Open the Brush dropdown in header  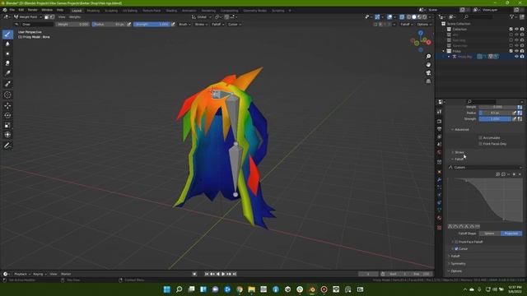pyautogui.click(x=184, y=25)
